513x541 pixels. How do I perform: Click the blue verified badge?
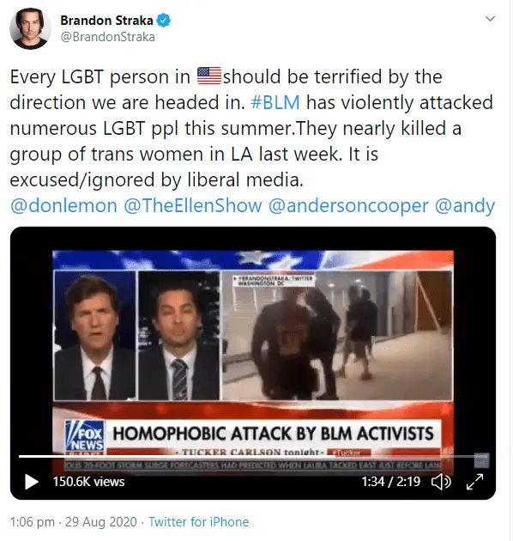(163, 21)
